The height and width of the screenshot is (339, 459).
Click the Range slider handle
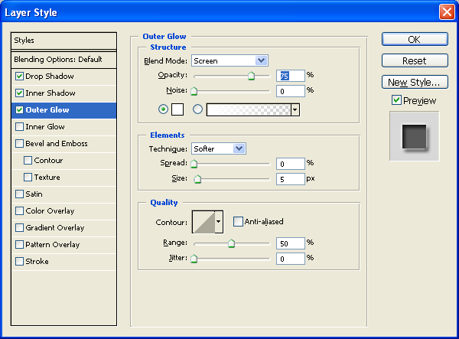coord(231,243)
